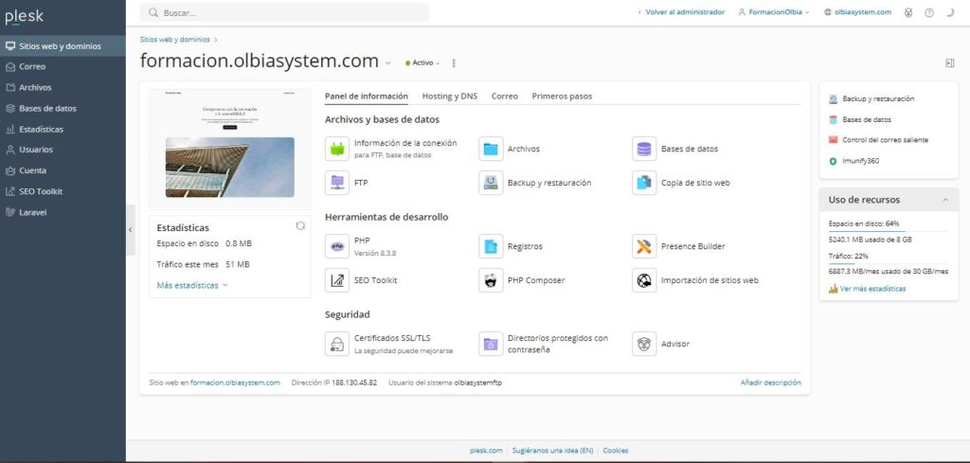Open the Registros logs icon

click(x=491, y=246)
